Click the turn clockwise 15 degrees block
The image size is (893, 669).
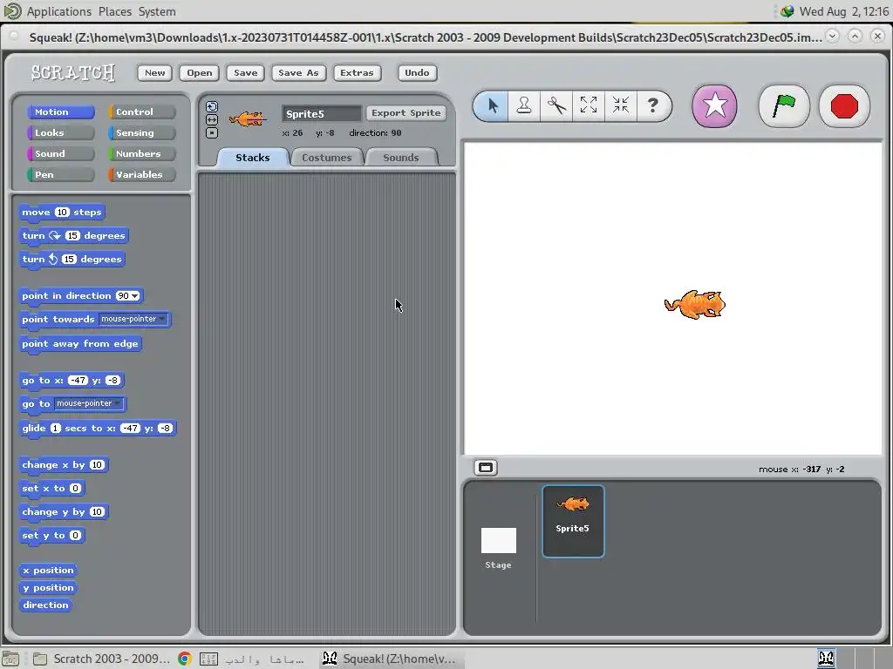click(x=73, y=235)
